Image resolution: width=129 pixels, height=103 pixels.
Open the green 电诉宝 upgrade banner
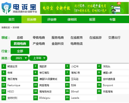tap(84, 8)
